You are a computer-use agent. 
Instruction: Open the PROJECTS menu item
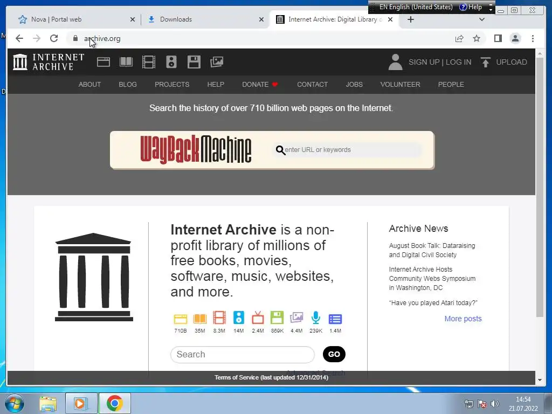pyautogui.click(x=172, y=85)
